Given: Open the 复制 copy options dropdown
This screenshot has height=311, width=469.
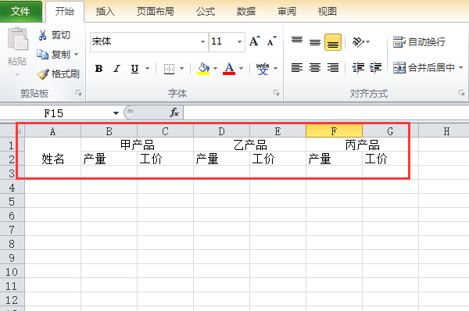Looking at the screenshot, I should pos(77,55).
